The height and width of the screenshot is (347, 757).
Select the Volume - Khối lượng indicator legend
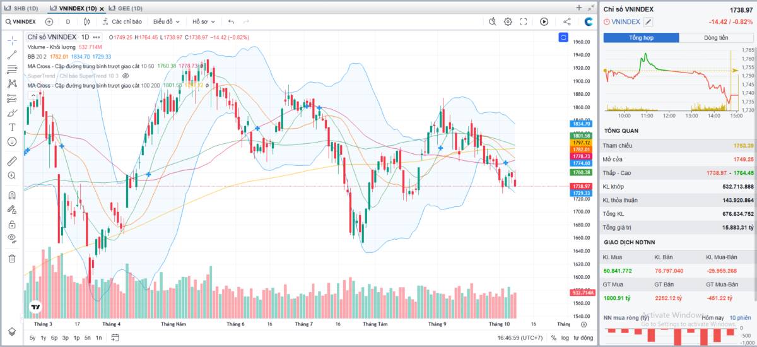click(52, 47)
